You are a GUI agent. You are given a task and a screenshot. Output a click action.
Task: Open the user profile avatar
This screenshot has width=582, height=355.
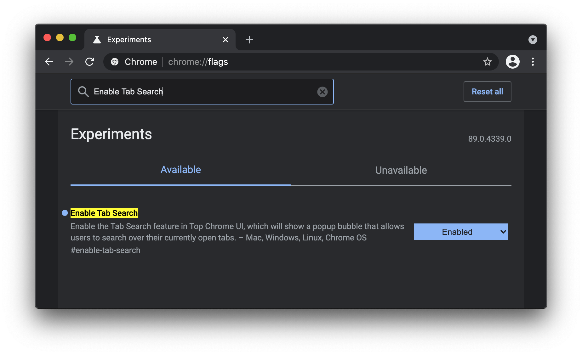click(512, 62)
